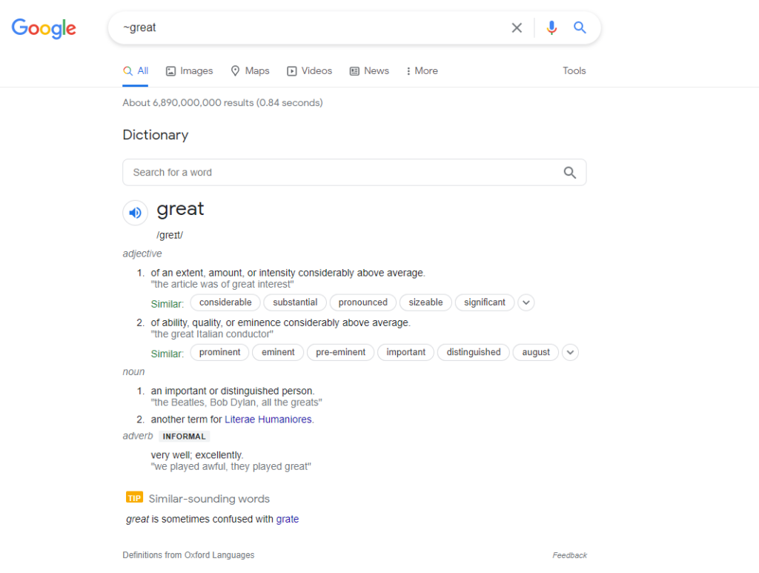Viewport: 759px width, 573px height.
Task: Start voice search with microphone icon
Action: tap(551, 28)
